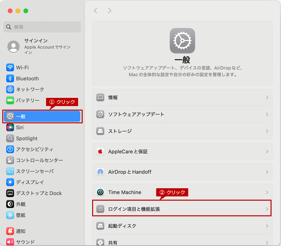Click the 検索 search field

(42, 27)
